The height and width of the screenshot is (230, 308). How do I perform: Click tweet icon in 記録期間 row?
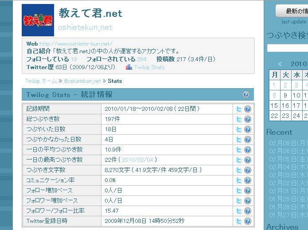point(239,109)
